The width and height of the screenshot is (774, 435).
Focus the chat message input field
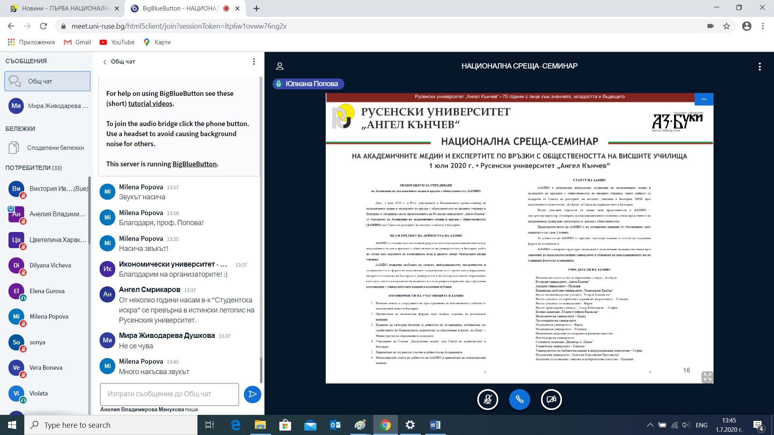coord(169,394)
